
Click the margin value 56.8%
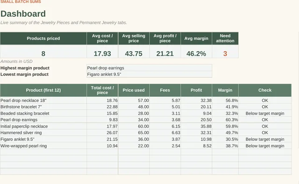coord(232,100)
